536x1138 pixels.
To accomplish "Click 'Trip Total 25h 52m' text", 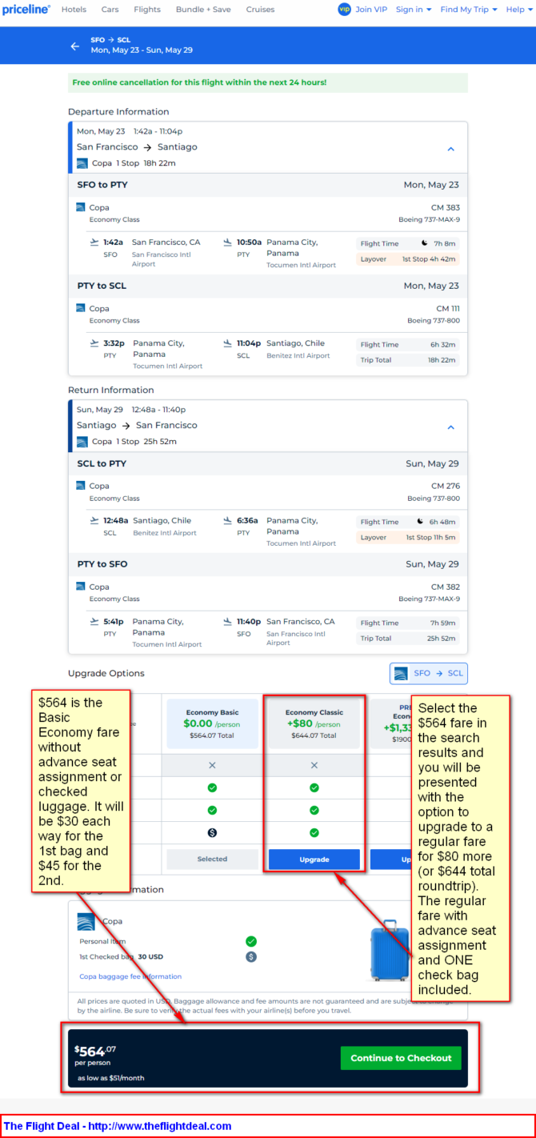I will pyautogui.click(x=408, y=639).
